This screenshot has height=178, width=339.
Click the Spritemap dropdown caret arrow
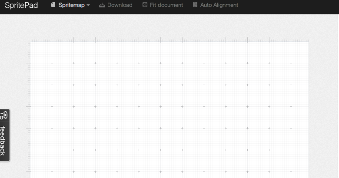point(88,5)
